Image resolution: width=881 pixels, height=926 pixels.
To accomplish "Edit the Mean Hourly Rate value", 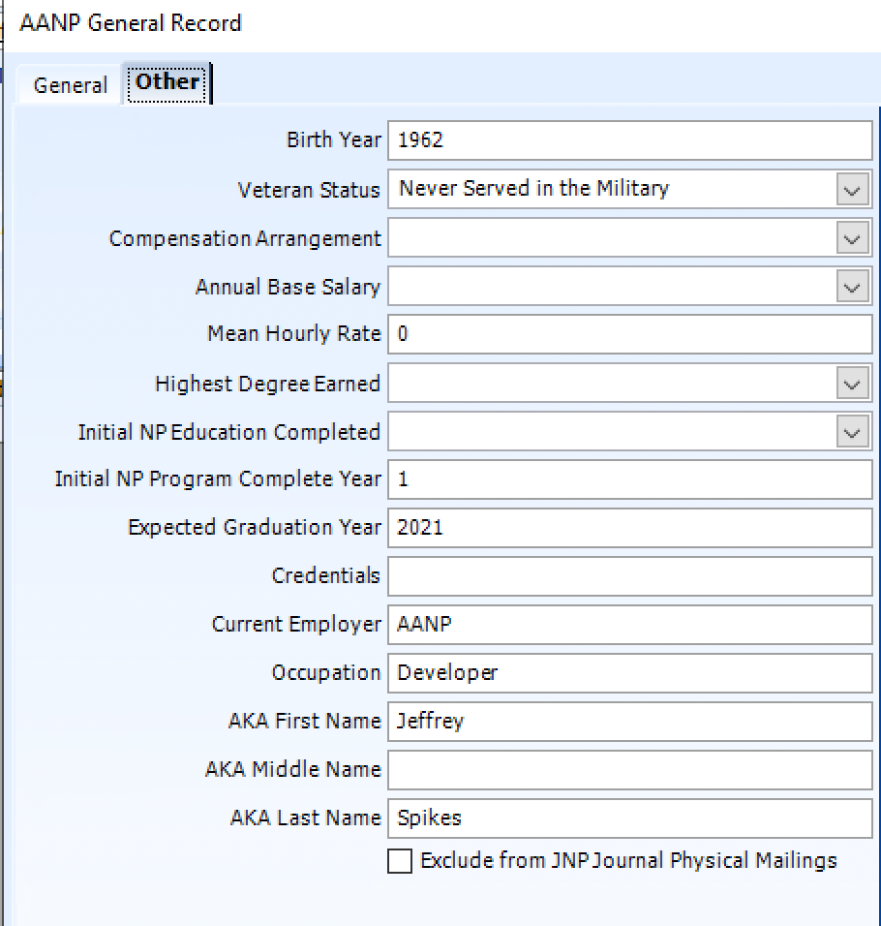I will [629, 334].
